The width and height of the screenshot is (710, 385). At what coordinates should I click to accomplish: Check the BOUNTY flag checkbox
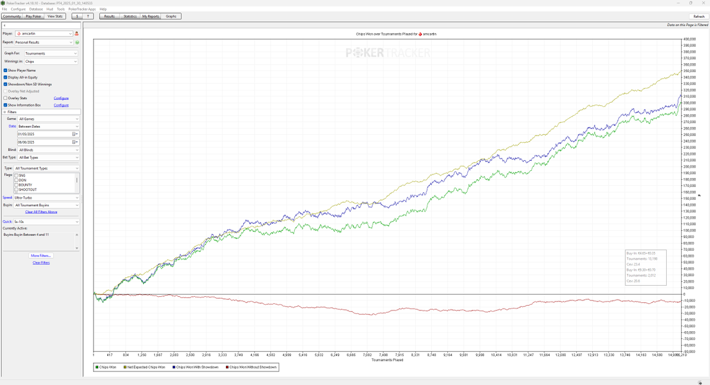click(17, 185)
